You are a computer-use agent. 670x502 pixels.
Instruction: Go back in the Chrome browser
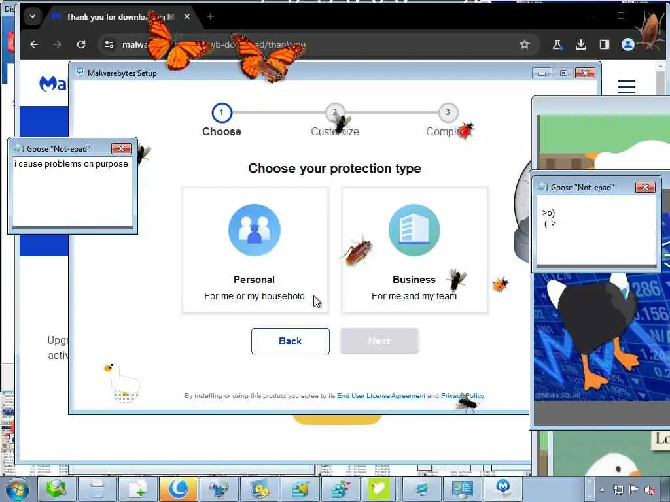tap(34, 44)
